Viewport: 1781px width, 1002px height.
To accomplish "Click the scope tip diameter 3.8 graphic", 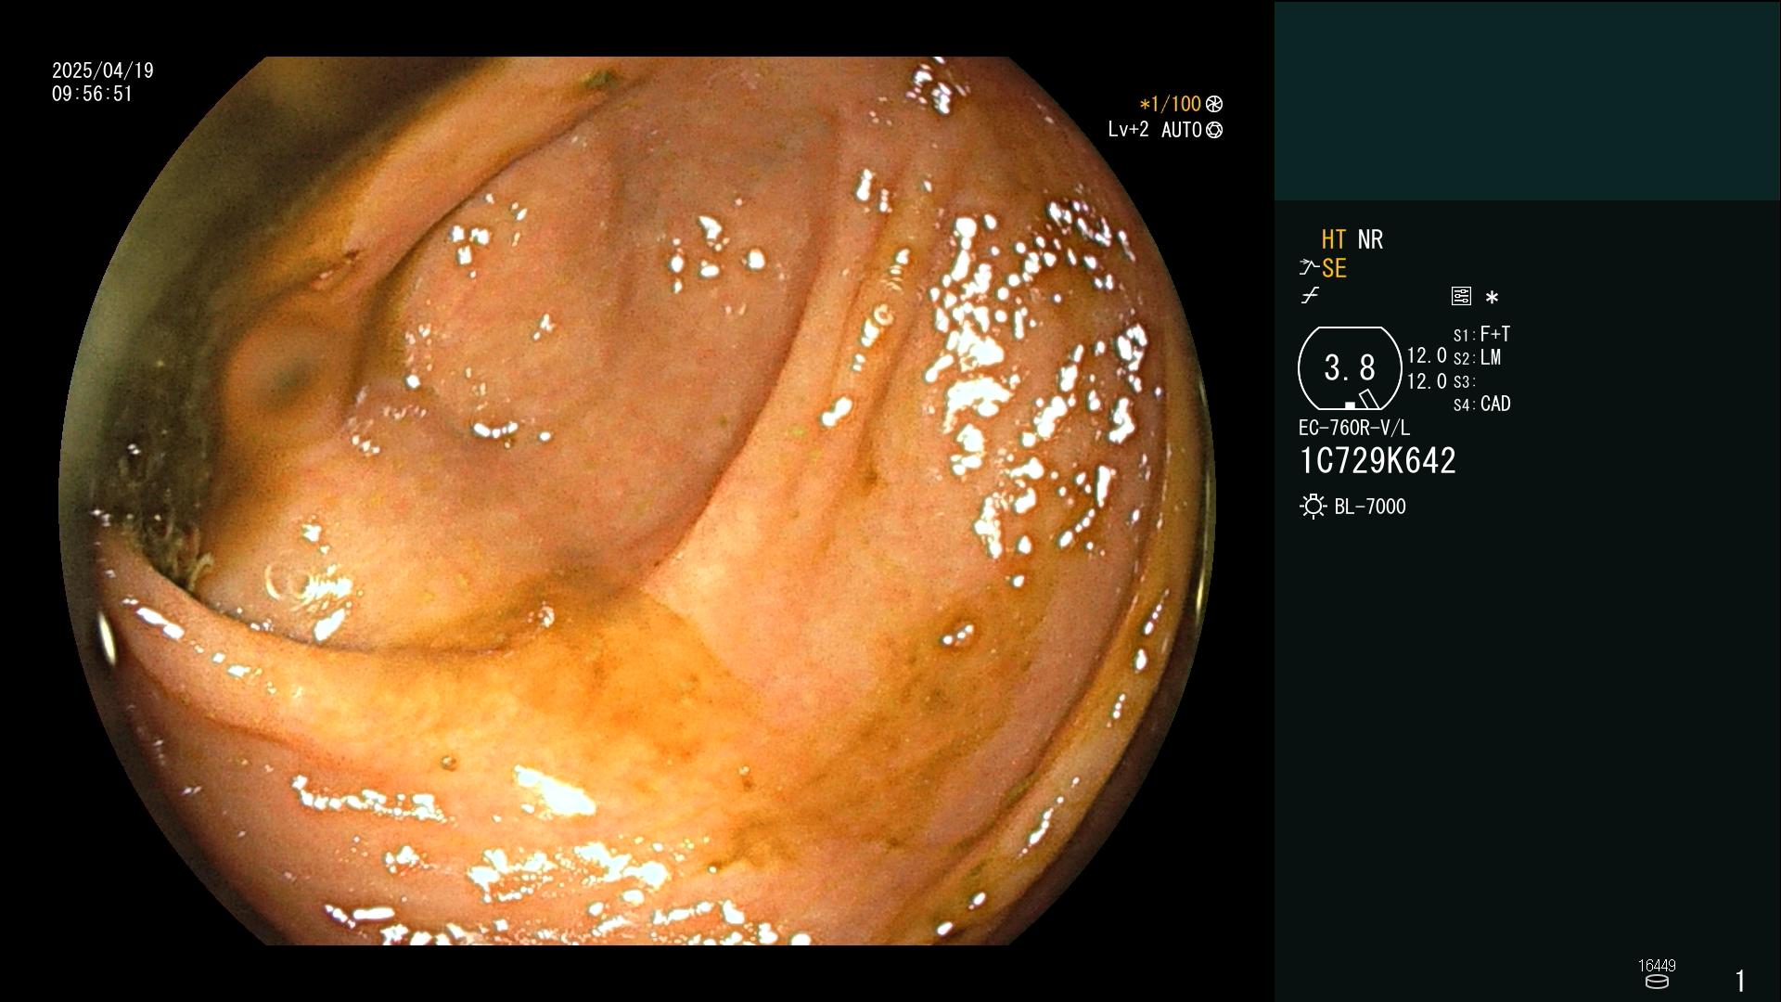I will [1350, 368].
